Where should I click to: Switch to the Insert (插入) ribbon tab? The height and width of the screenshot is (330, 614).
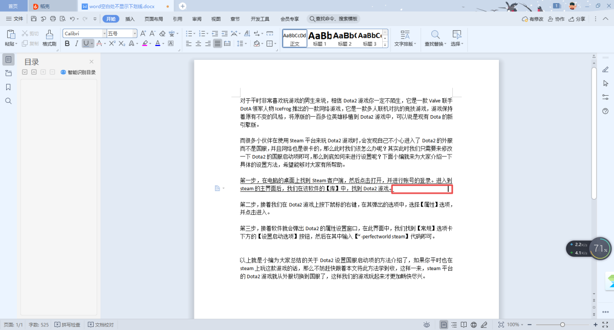(x=130, y=19)
